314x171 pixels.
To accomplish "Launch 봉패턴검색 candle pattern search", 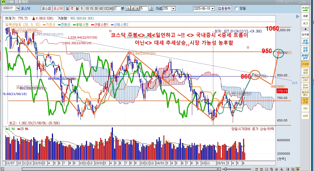I will click(305, 57).
